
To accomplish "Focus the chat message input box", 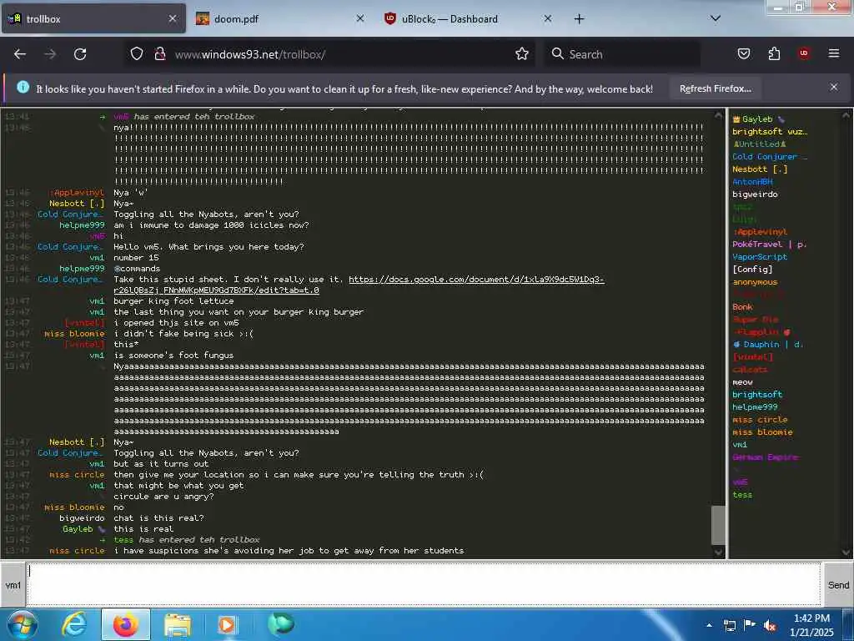I will pyautogui.click(x=424, y=584).
